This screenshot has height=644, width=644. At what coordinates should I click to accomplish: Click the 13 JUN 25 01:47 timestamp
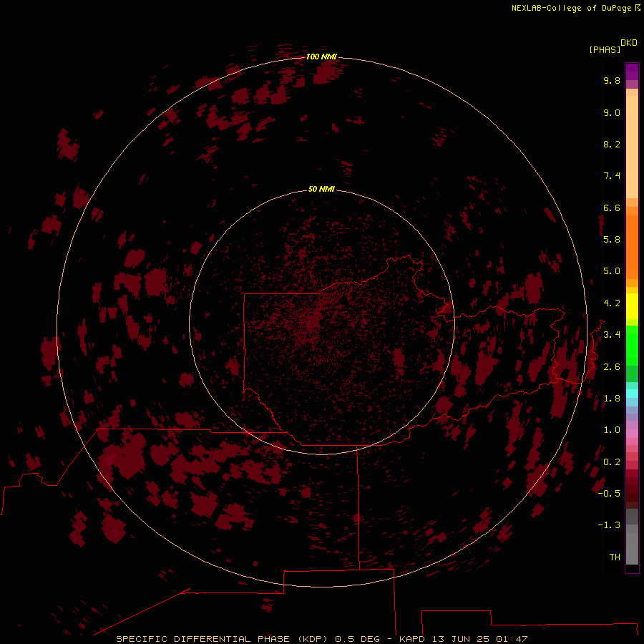(479, 639)
